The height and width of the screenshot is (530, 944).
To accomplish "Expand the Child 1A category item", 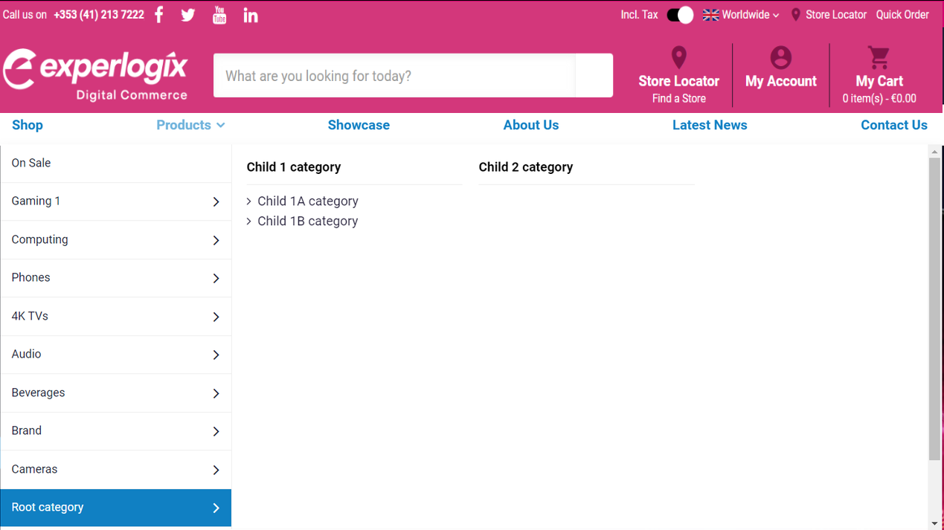I will [x=307, y=201].
